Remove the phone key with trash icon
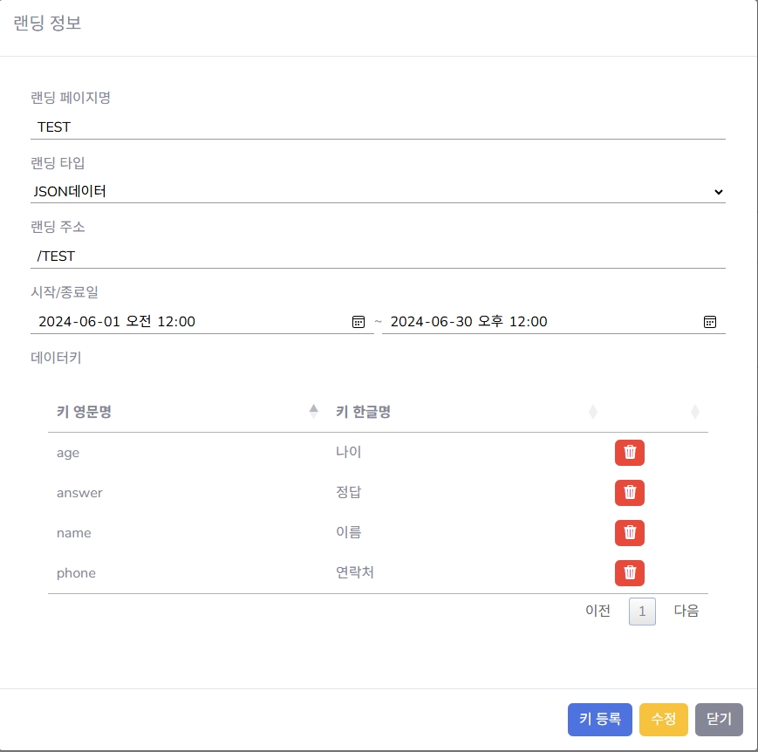This screenshot has width=758, height=752. point(630,573)
